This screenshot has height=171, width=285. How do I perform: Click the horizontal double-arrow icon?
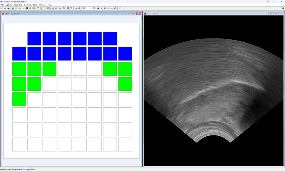coord(76,8)
